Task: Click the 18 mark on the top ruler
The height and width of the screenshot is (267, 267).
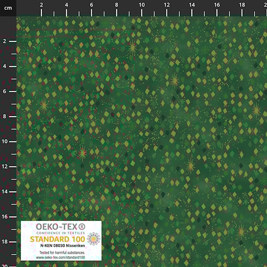Action: coord(242,5)
